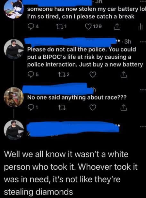This screenshot has width=146, height=198.
Task: Share the 'about race???' reply
Action: pos(124,107)
